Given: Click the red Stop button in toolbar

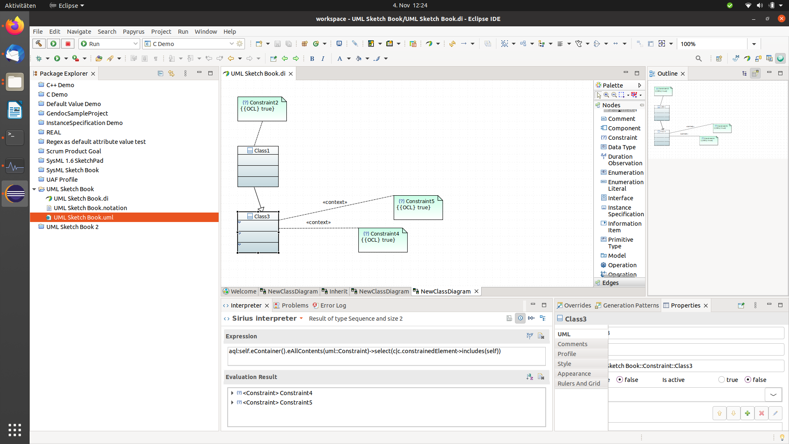Looking at the screenshot, I should pos(68,44).
